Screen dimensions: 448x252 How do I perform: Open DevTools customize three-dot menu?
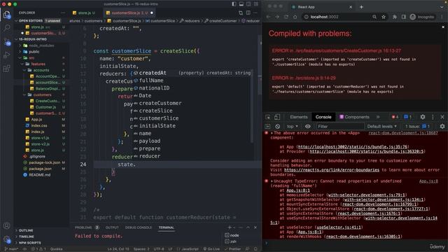pyautogui.click(x=433, y=117)
